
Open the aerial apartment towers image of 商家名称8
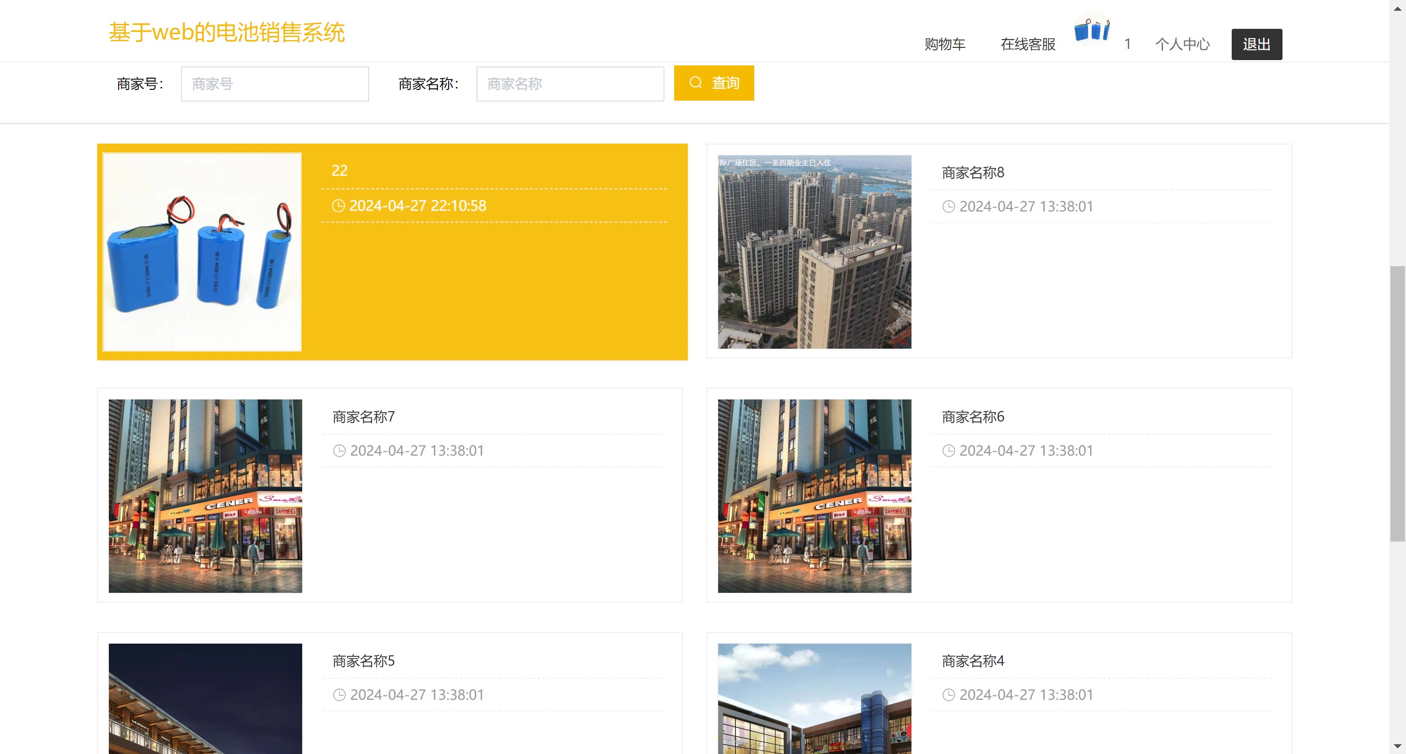coord(814,251)
